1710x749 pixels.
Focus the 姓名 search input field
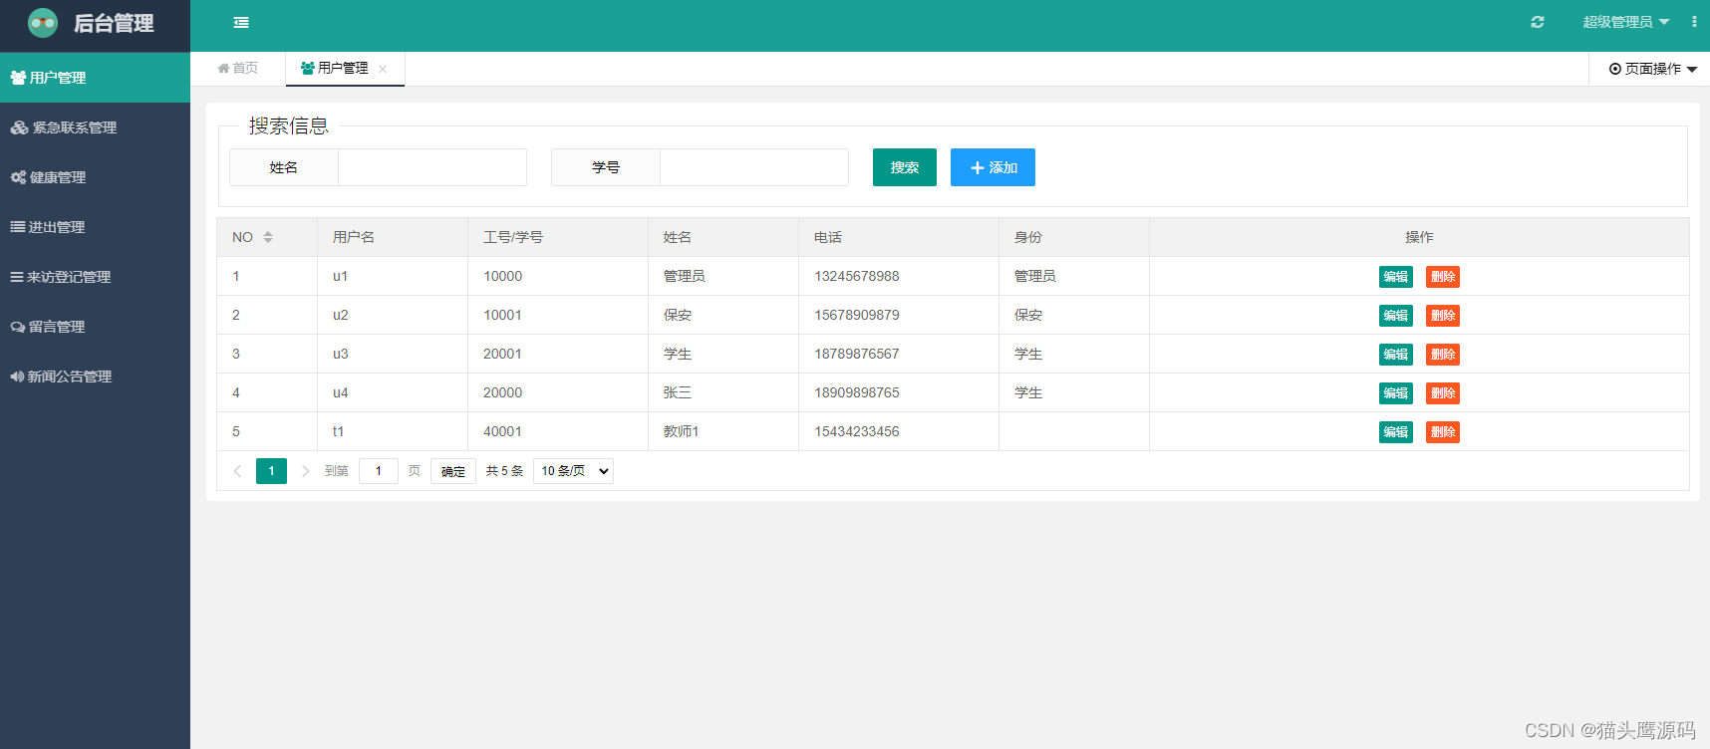click(x=432, y=167)
